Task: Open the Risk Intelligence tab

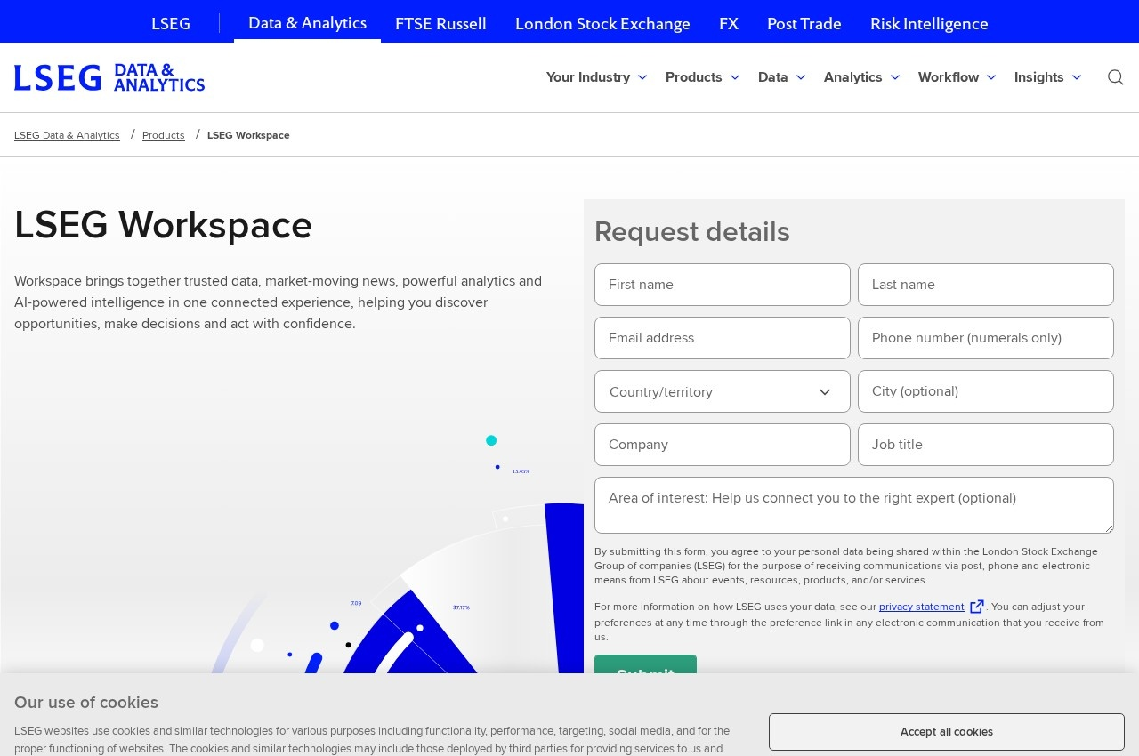Action: coord(929,23)
